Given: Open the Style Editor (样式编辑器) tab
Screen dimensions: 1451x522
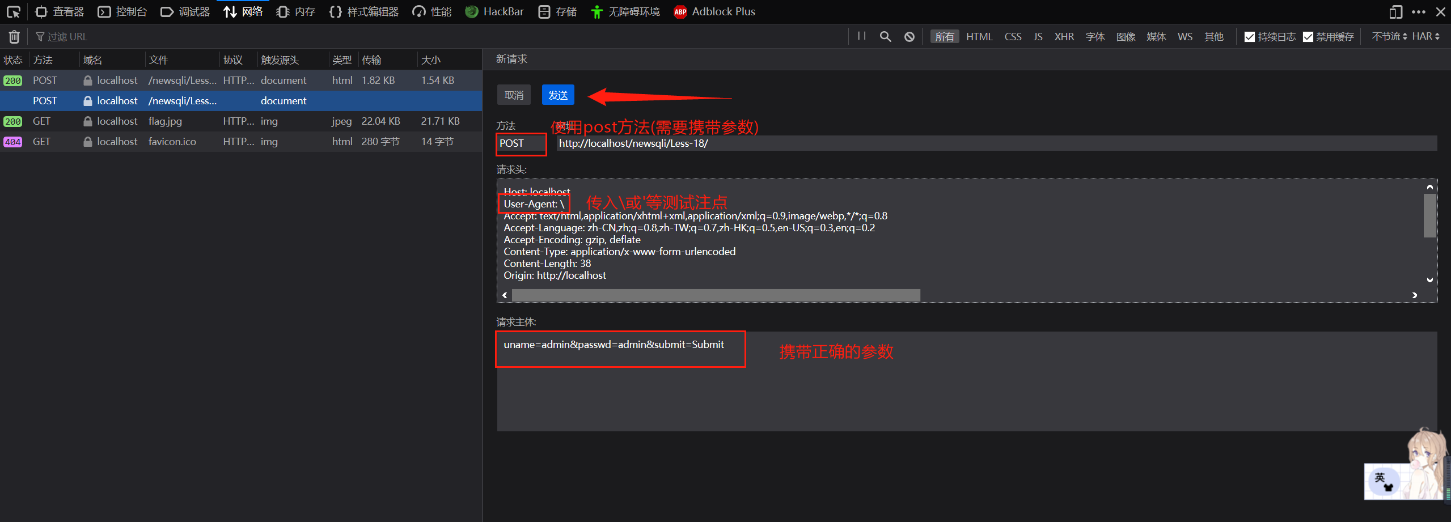Looking at the screenshot, I should [x=364, y=12].
